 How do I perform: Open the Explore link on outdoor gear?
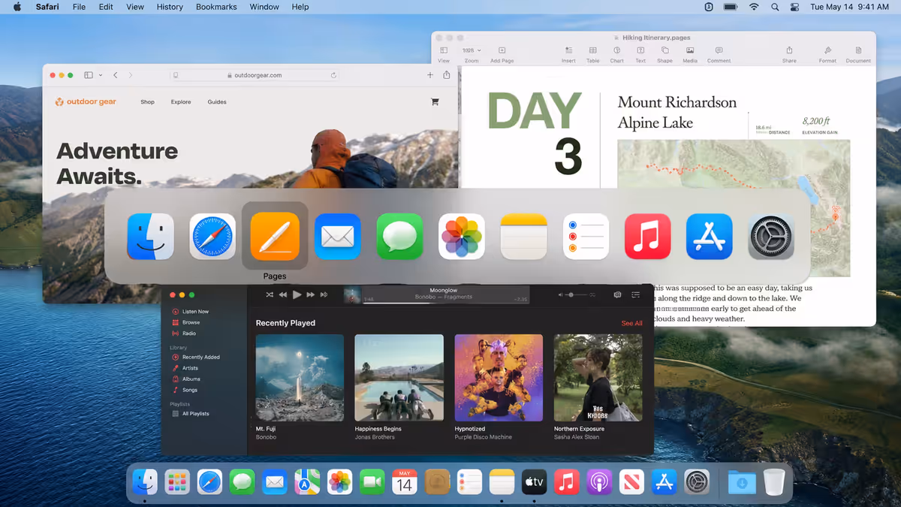[181, 101]
